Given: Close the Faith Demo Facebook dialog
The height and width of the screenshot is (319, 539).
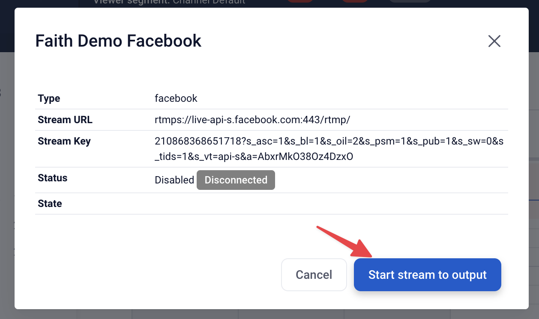Looking at the screenshot, I should pyautogui.click(x=494, y=41).
